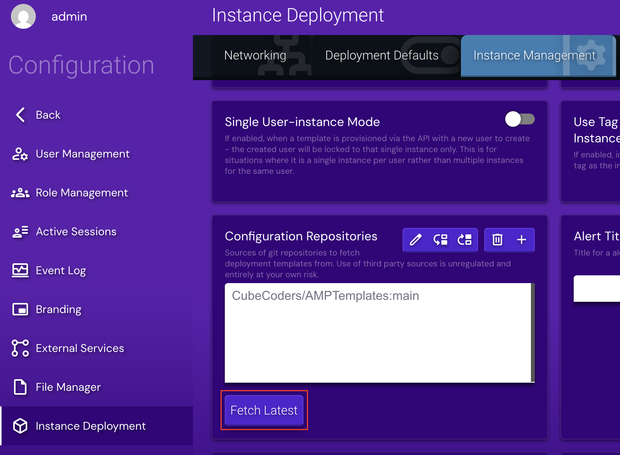Viewport: 620px width, 455px height.
Task: Switch to the Networking tab
Action: click(x=255, y=56)
